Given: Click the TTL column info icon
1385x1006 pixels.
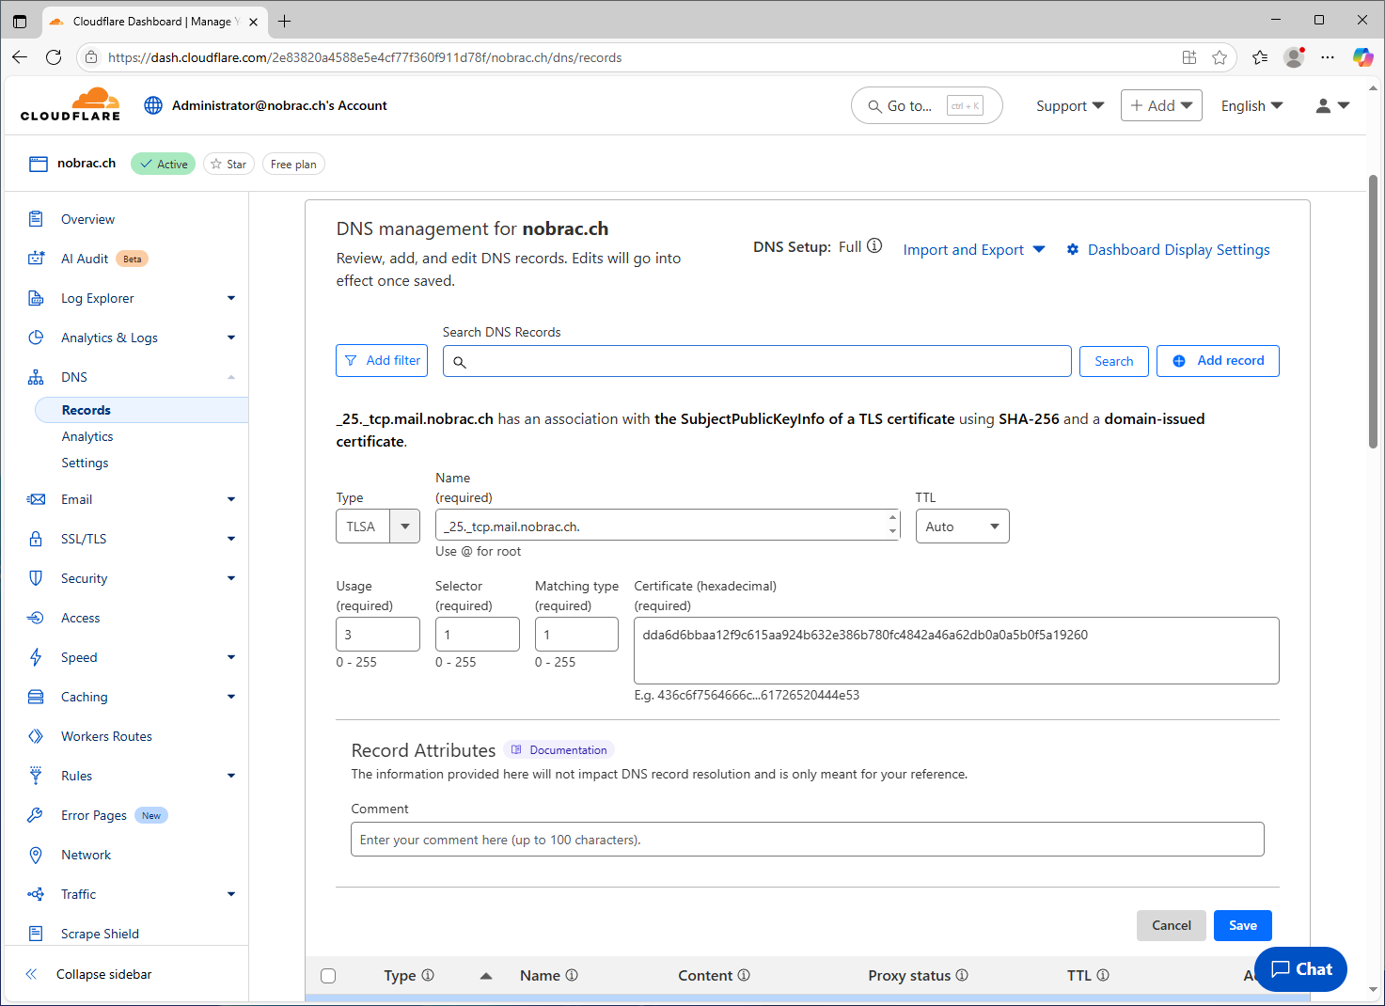Looking at the screenshot, I should tap(1103, 975).
